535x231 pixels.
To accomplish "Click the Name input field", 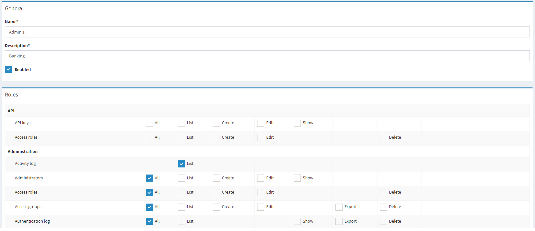I will pos(267,32).
